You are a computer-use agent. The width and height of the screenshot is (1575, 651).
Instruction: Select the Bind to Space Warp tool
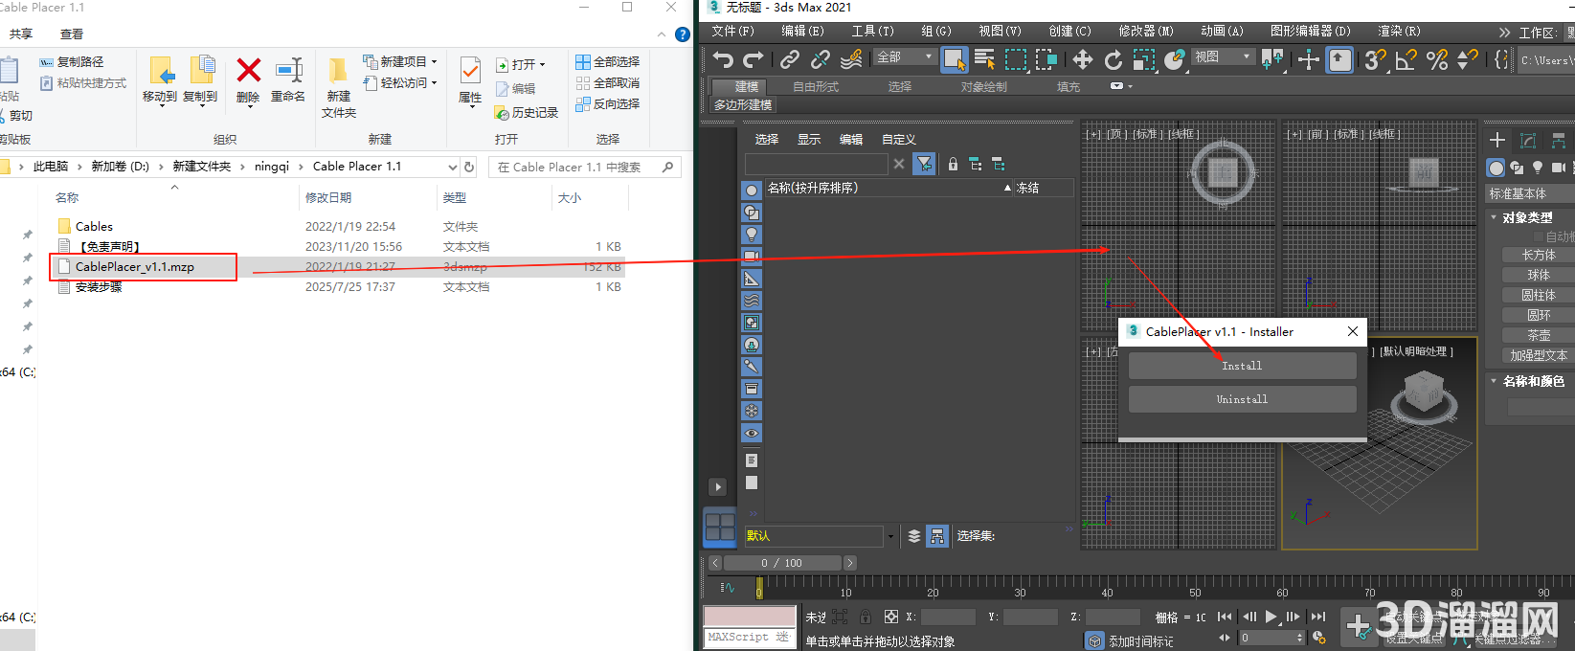pos(851,59)
